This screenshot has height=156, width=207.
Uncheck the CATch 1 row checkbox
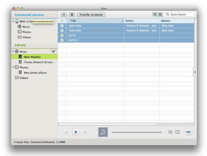click(62, 40)
